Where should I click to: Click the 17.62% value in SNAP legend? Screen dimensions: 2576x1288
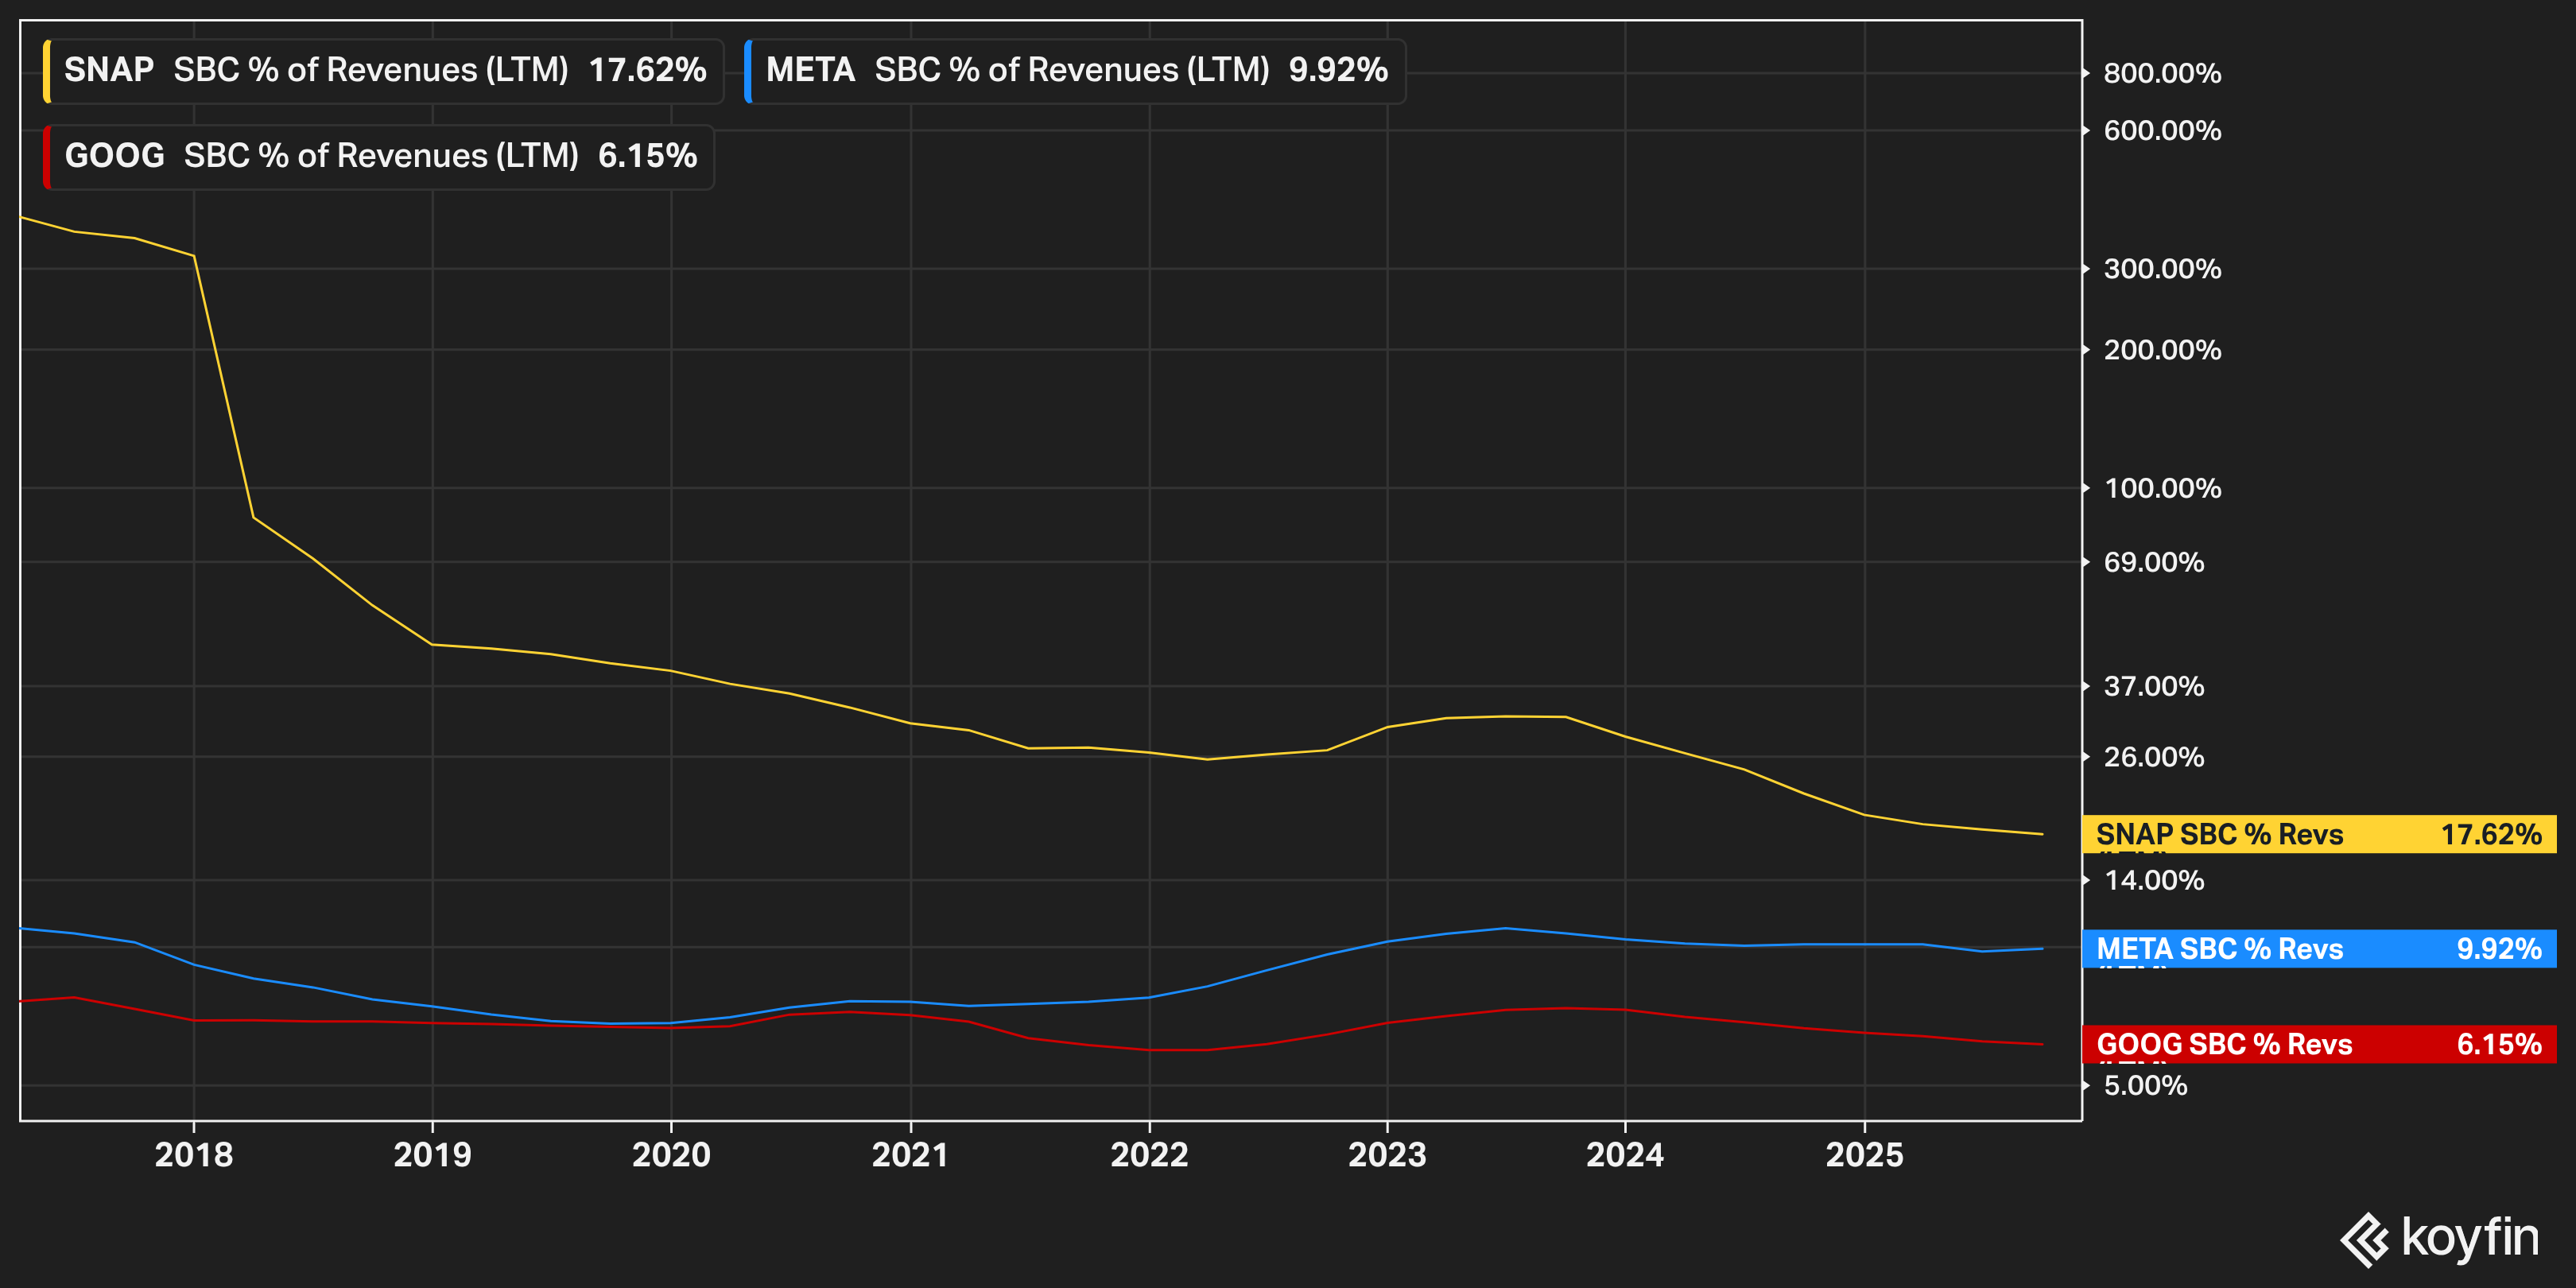point(647,70)
